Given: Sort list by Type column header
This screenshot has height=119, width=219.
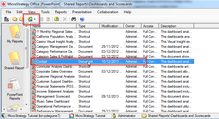Looking at the screenshot, I should (88, 26).
